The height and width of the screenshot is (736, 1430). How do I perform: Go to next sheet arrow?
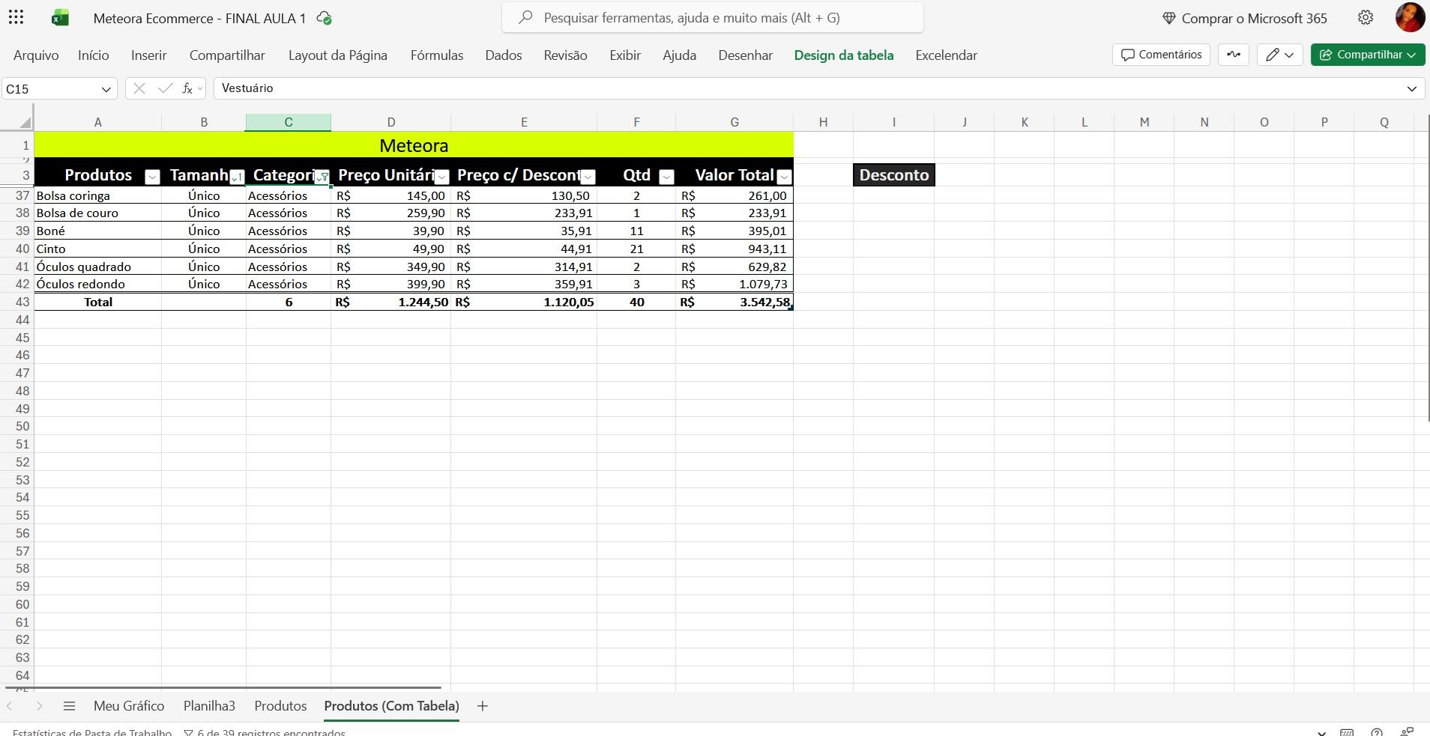click(39, 706)
